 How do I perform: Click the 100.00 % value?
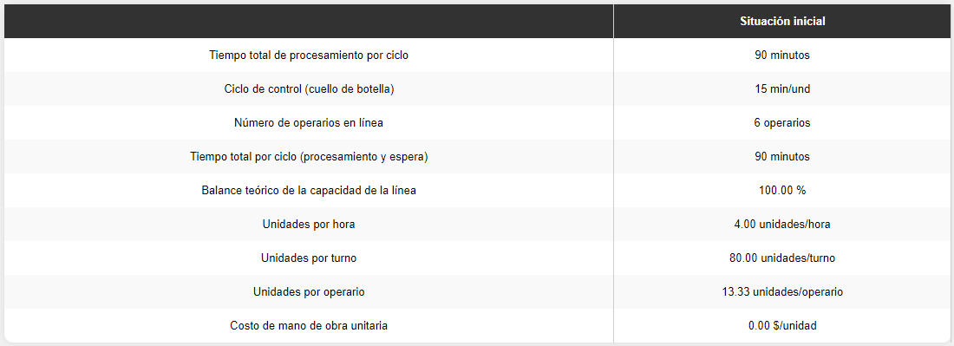tap(781, 190)
